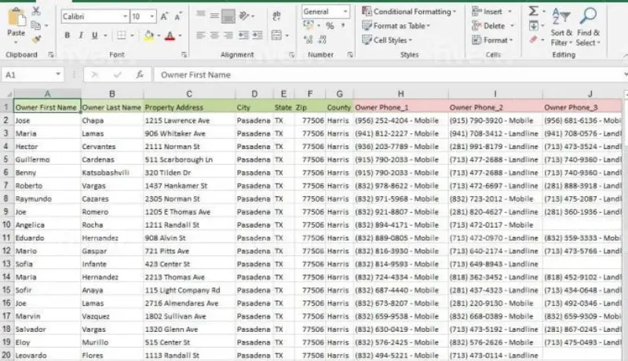Click the Paste clipboard icon

point(16,18)
